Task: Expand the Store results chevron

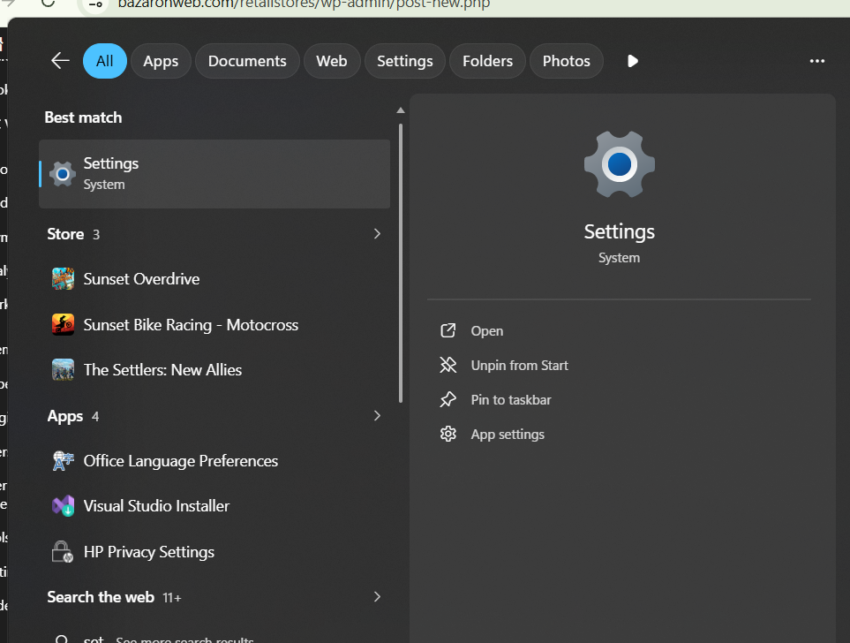Action: click(x=377, y=234)
